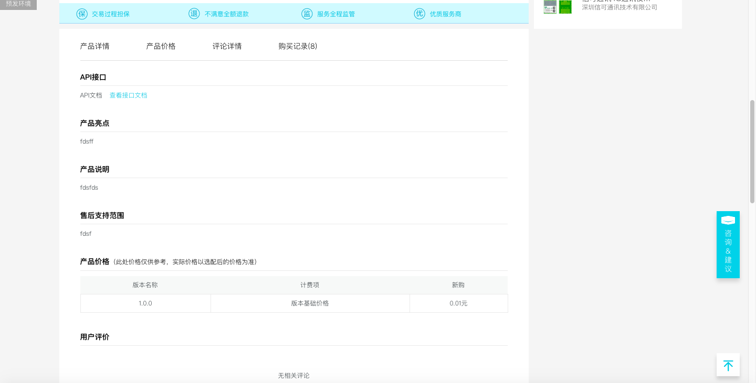This screenshot has width=756, height=383.
Task: Click the 不满意全额退款 label
Action: tap(227, 14)
